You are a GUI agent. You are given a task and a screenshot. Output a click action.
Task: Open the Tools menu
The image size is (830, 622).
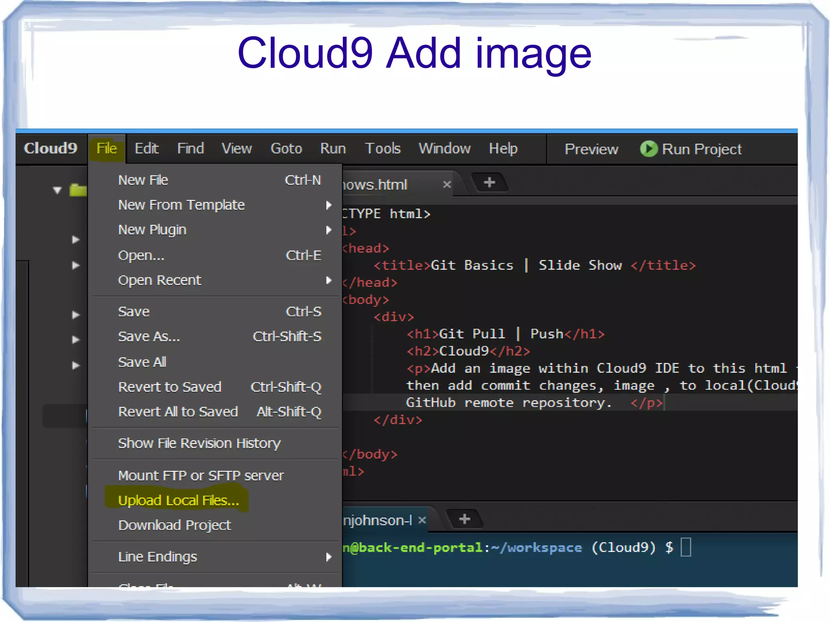pyautogui.click(x=383, y=148)
